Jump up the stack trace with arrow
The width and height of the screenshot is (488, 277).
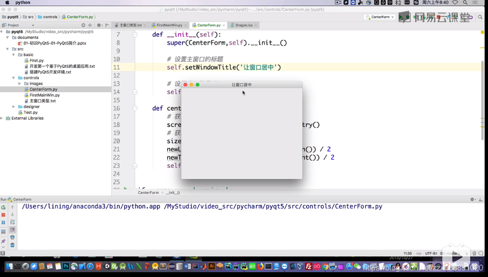point(13,207)
